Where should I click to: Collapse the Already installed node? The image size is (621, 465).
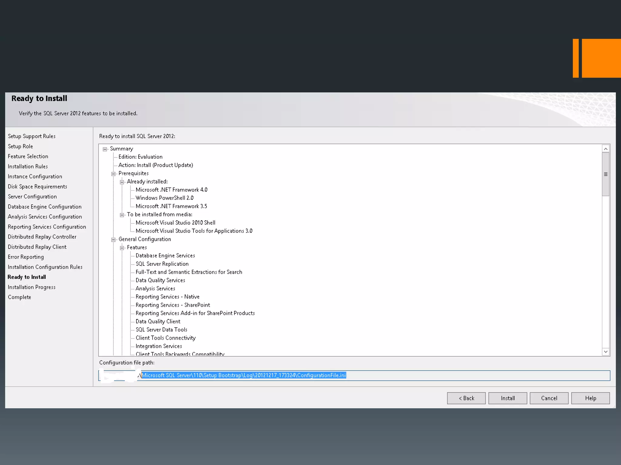(122, 182)
